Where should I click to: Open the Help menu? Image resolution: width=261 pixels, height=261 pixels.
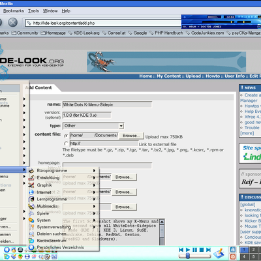click(x=66, y=11)
